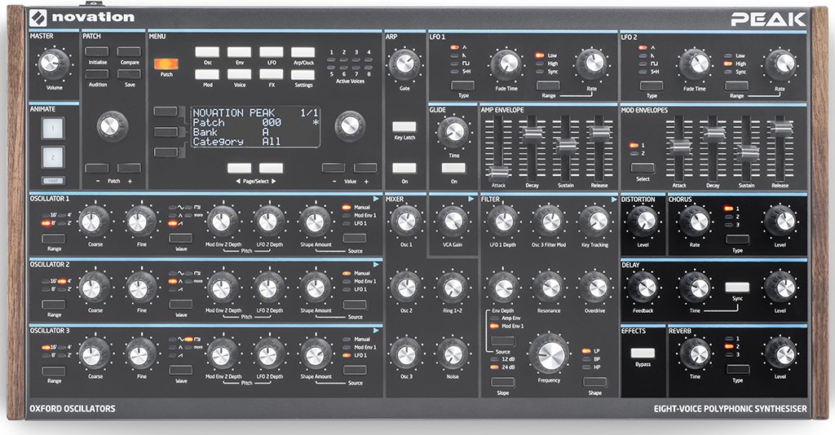Open the Arp/Clock menu
The height and width of the screenshot is (435, 835).
click(x=303, y=51)
